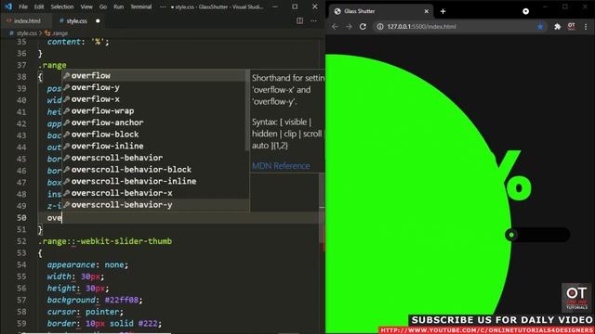Select the overscroll-behavior-x suggestion

(x=155, y=193)
